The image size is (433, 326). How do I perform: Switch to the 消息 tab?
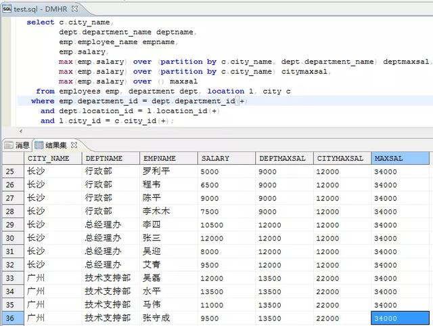(x=17, y=145)
